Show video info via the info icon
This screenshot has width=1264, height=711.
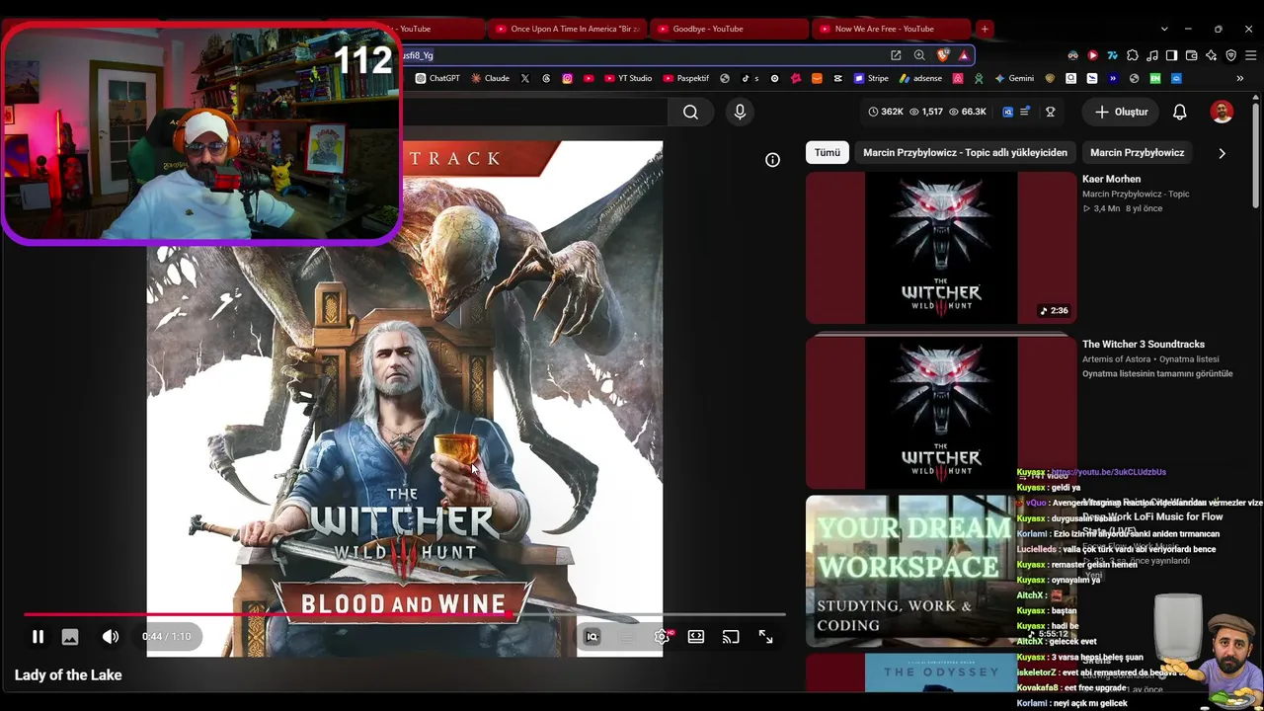pyautogui.click(x=772, y=160)
